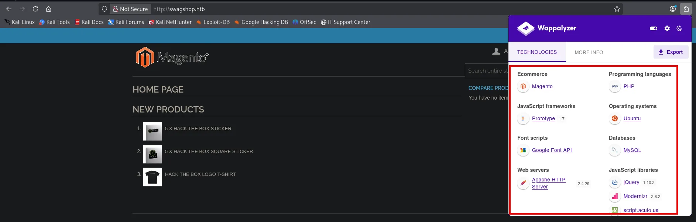Click the Apache feather icon
Viewport: 696px width, 222px height.
(523, 183)
